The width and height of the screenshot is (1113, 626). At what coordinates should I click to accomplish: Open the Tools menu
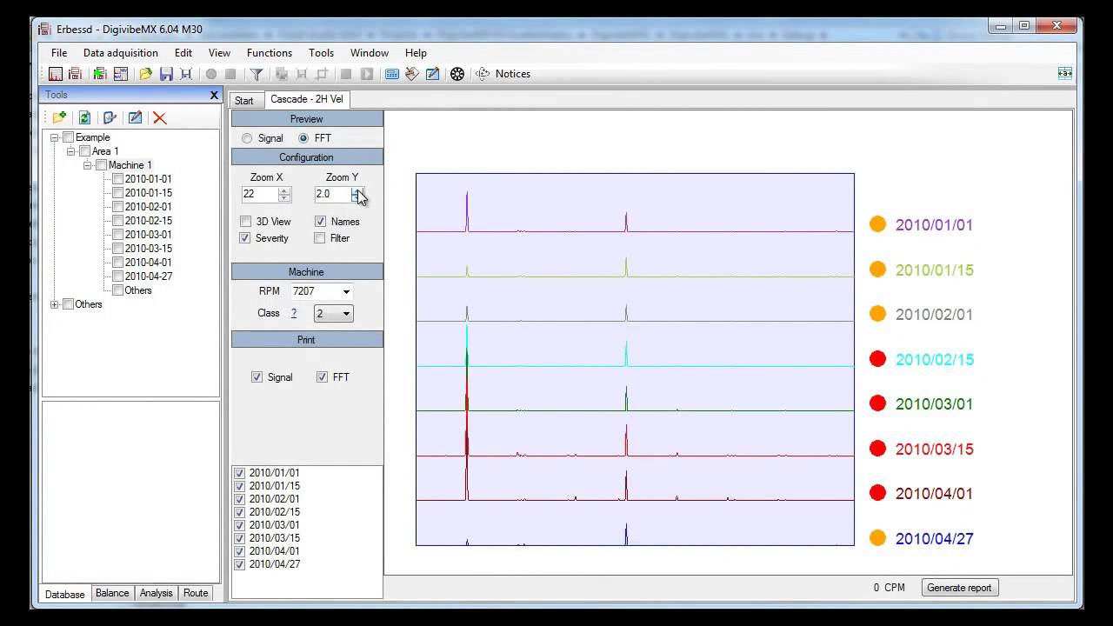[x=321, y=53]
